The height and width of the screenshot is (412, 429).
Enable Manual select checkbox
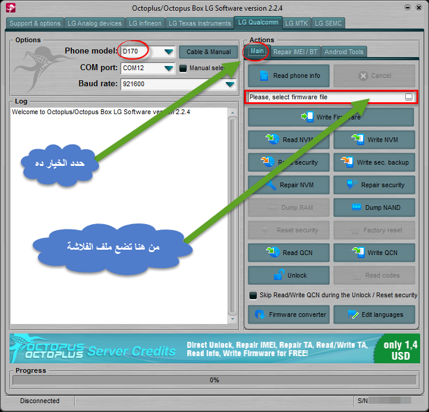tap(183, 68)
